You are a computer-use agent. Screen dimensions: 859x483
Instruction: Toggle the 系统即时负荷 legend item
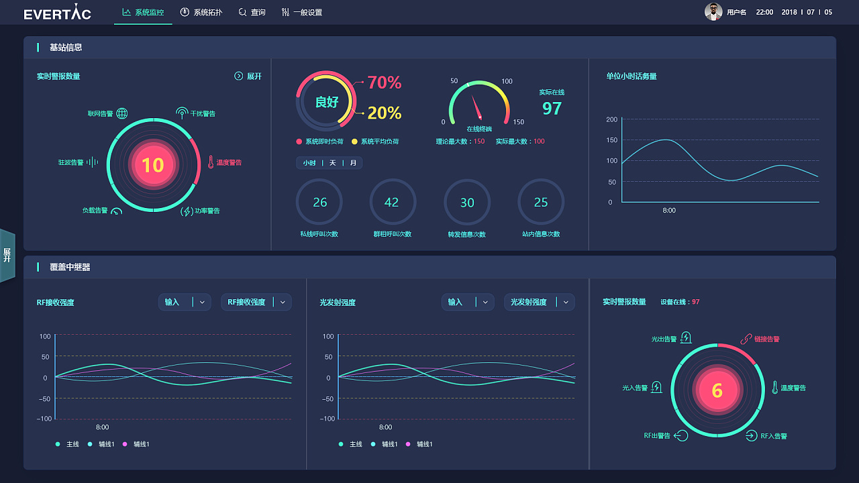click(319, 142)
